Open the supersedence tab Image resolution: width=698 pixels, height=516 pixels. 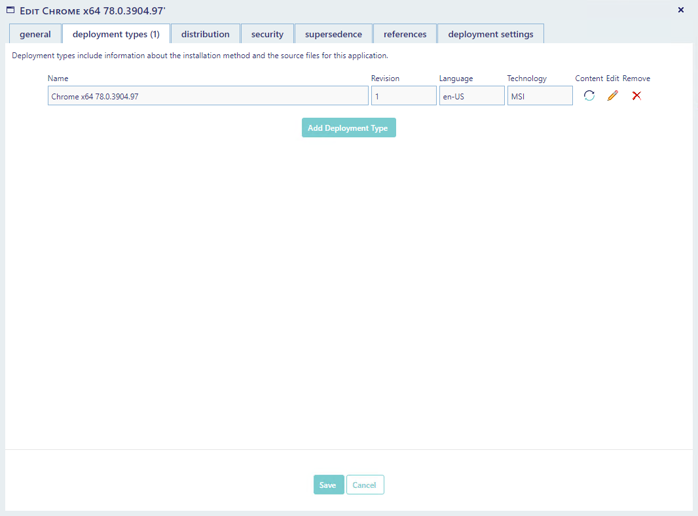(x=333, y=34)
